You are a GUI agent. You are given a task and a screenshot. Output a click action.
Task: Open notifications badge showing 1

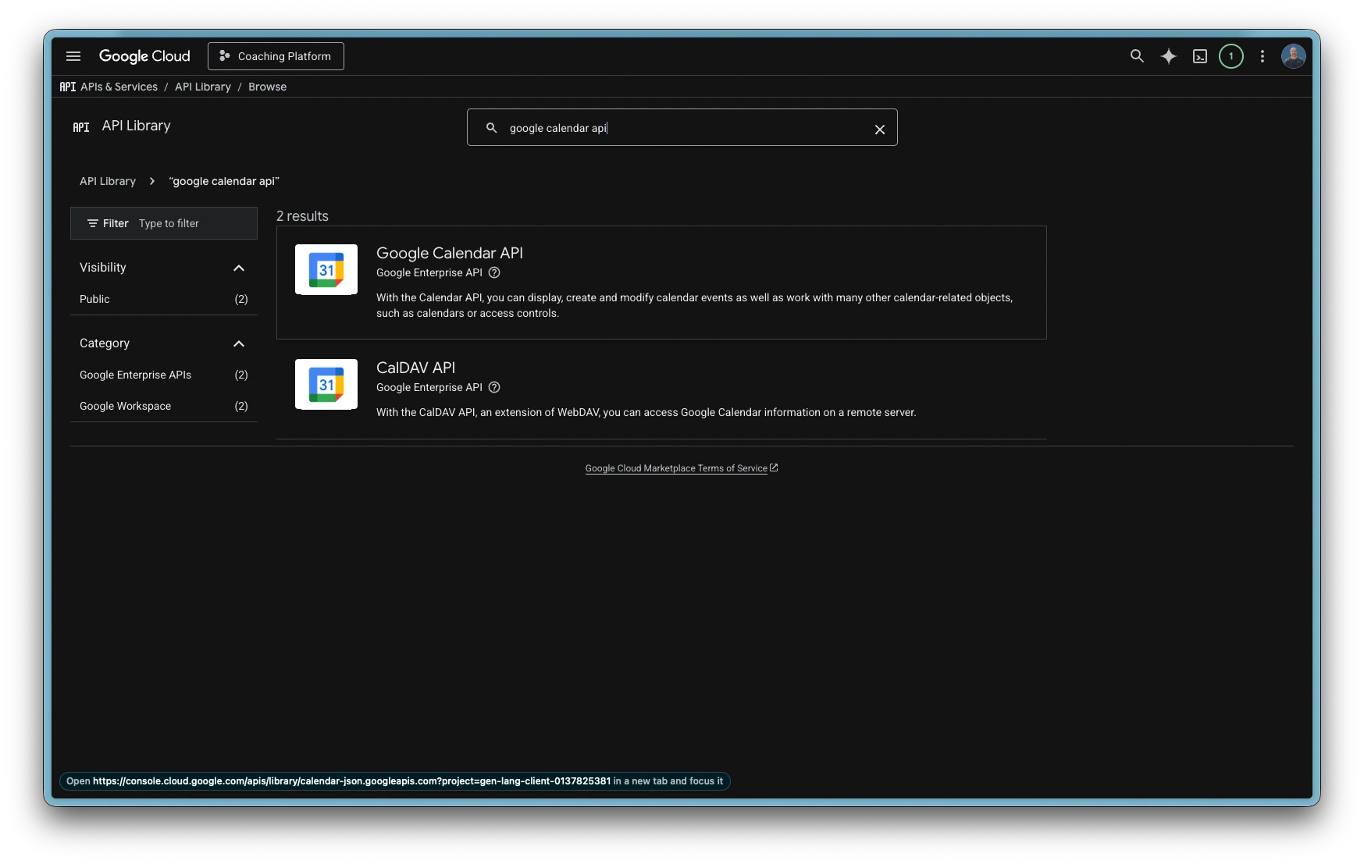pyautogui.click(x=1231, y=56)
